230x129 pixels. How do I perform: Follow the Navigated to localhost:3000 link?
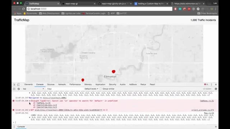click(55, 98)
